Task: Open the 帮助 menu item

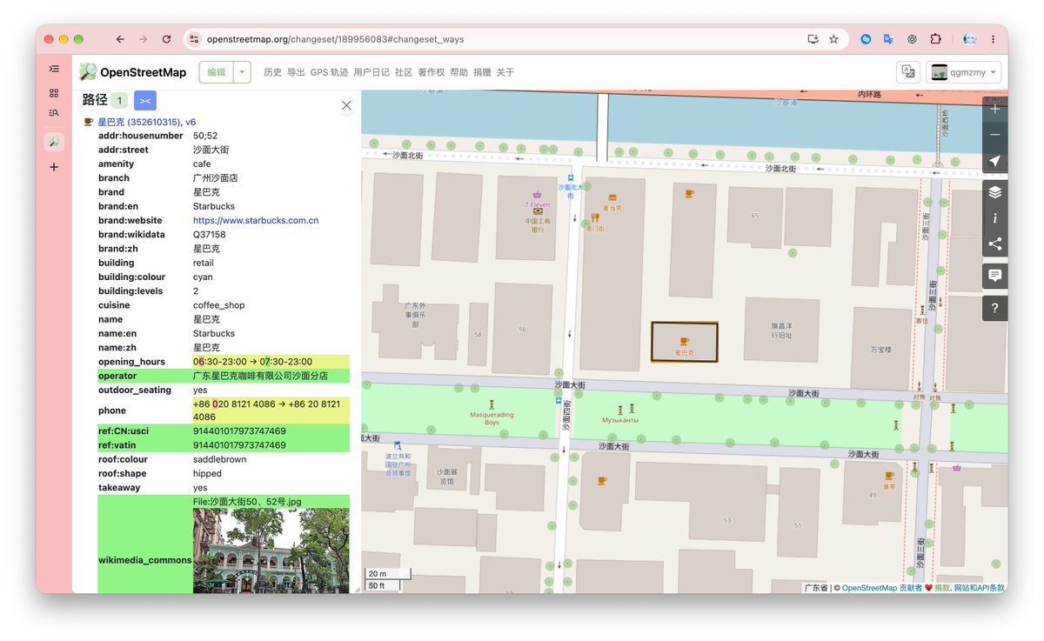Action: click(458, 72)
